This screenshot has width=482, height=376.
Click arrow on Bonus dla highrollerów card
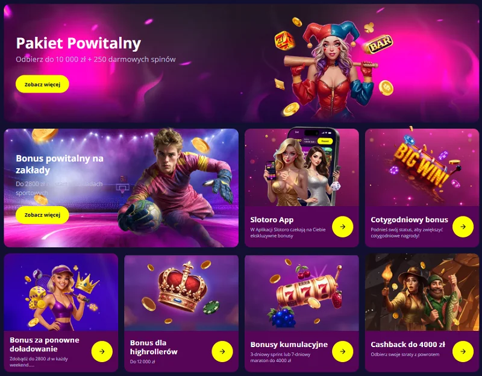pyautogui.click(x=222, y=351)
